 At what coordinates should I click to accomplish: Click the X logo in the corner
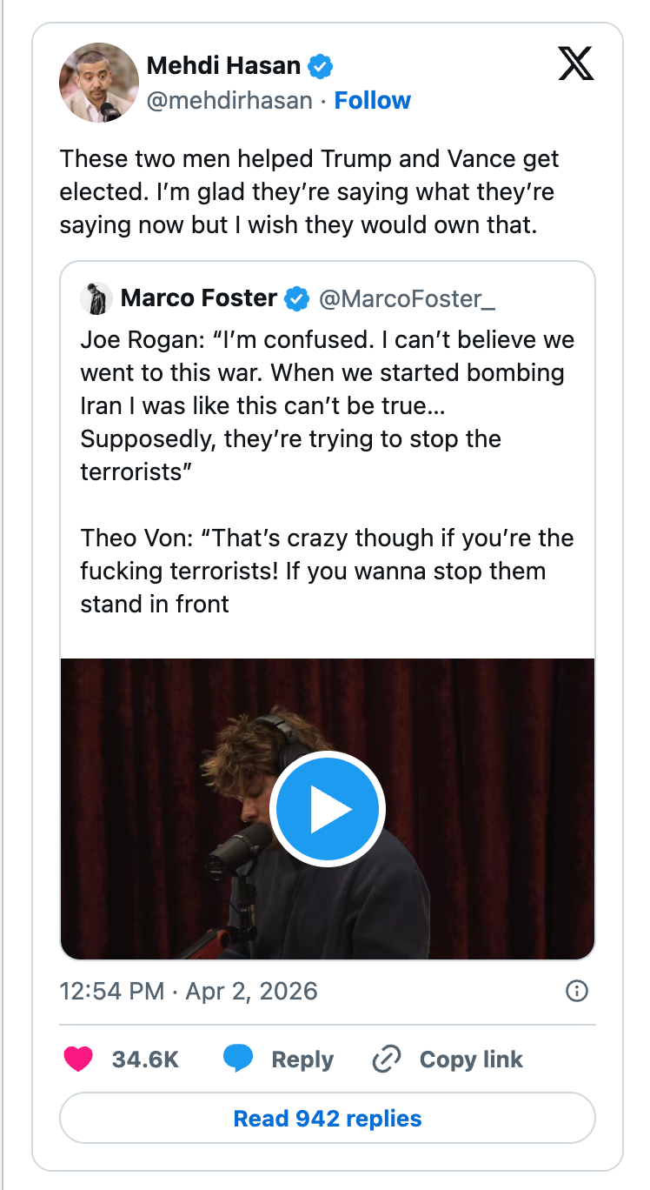[x=576, y=64]
